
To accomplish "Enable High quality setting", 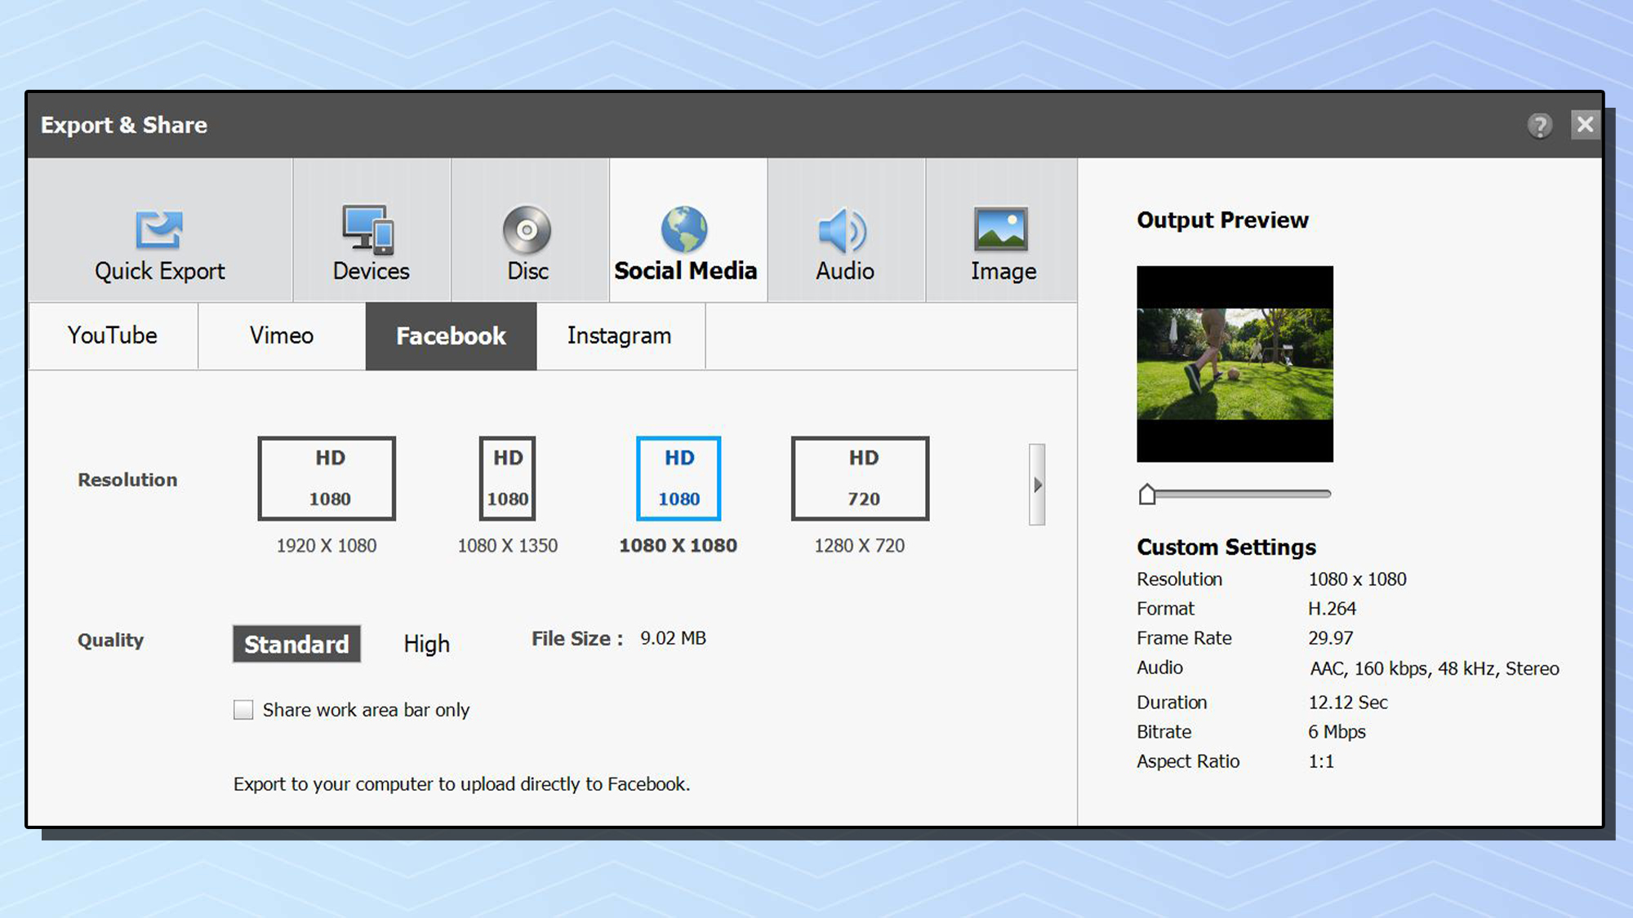I will 425,643.
